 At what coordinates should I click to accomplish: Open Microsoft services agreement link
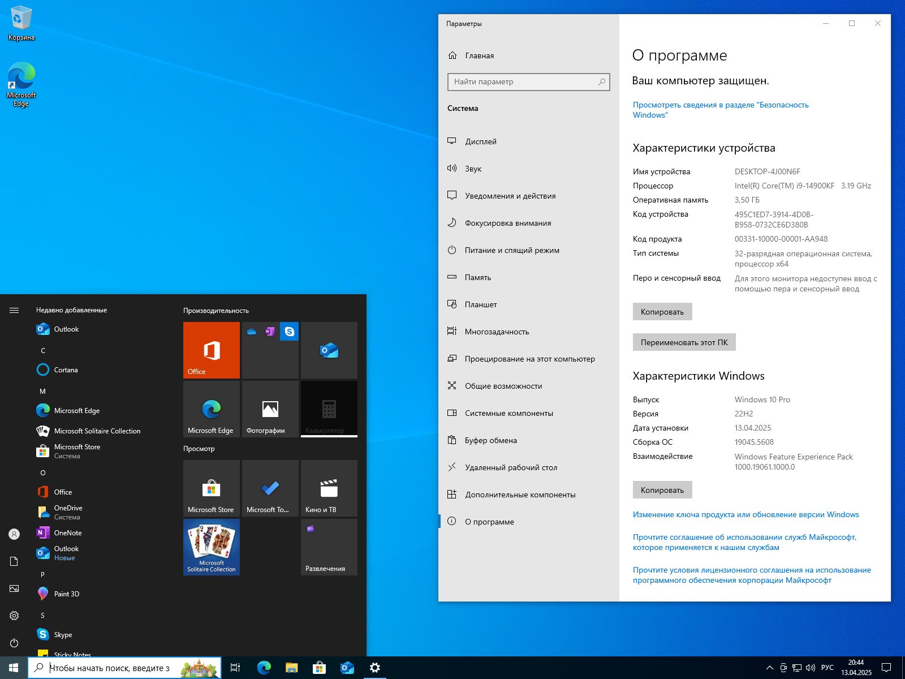pyautogui.click(x=744, y=542)
